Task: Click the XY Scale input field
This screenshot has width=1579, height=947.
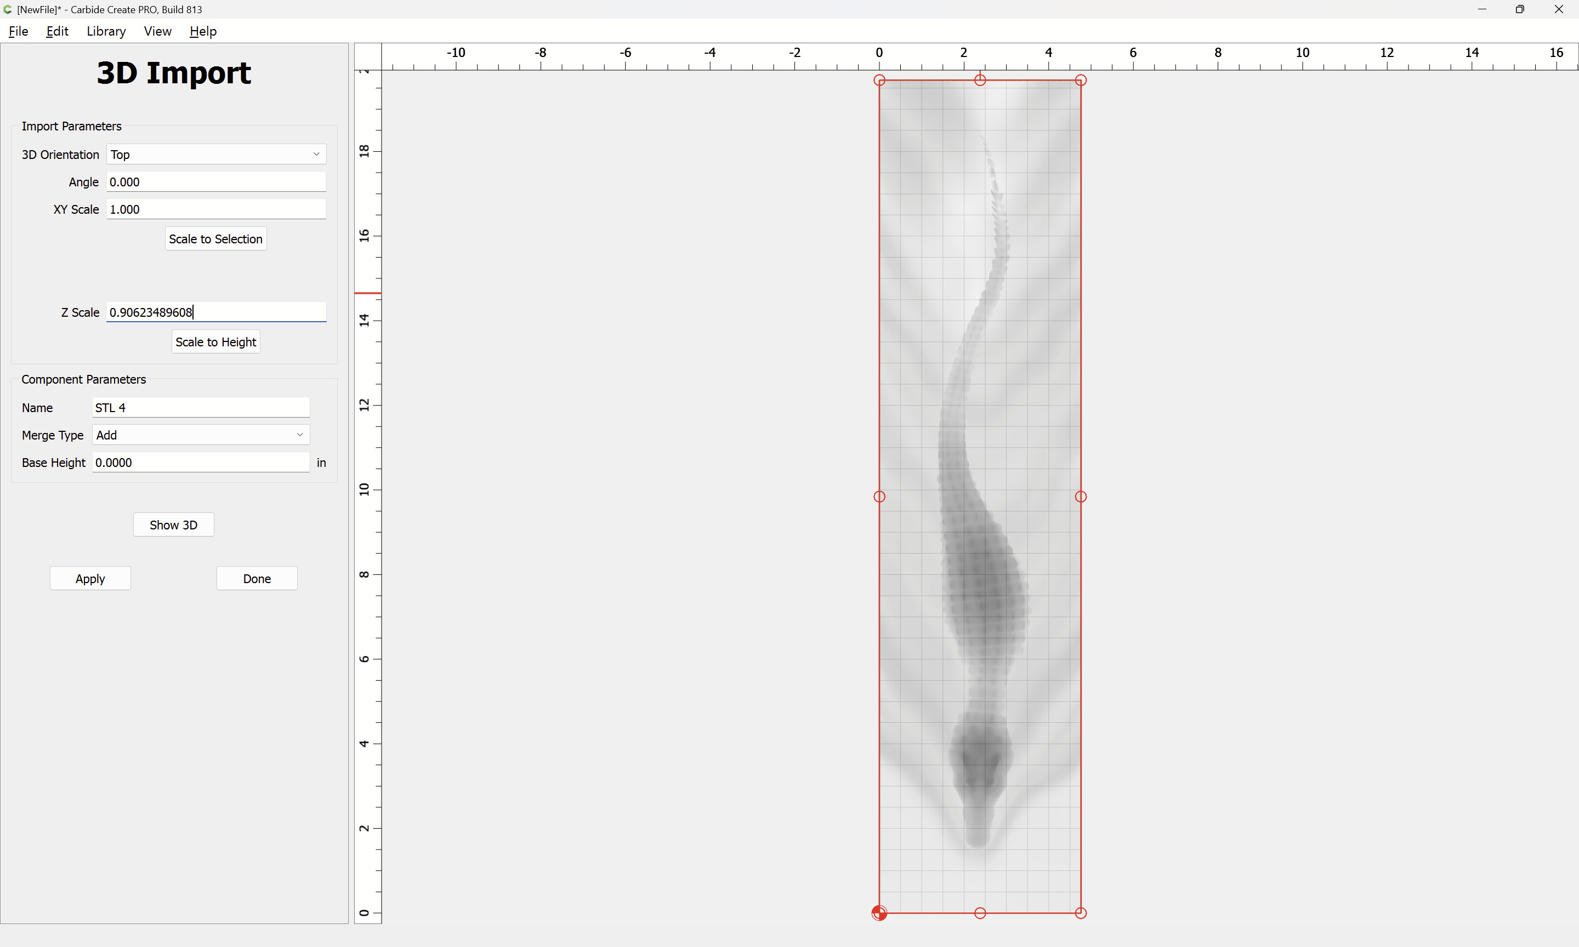Action: click(217, 209)
